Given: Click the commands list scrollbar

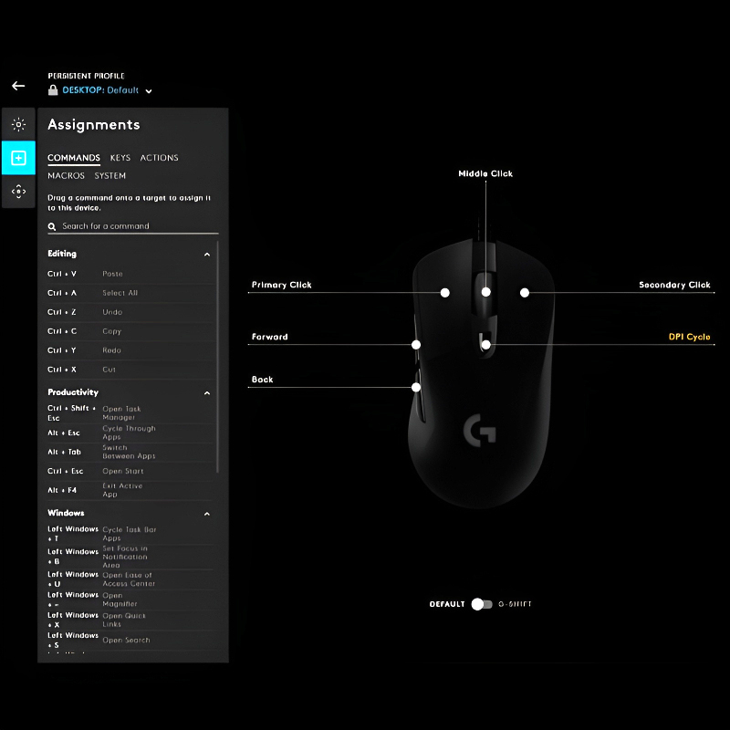Looking at the screenshot, I should (x=218, y=365).
